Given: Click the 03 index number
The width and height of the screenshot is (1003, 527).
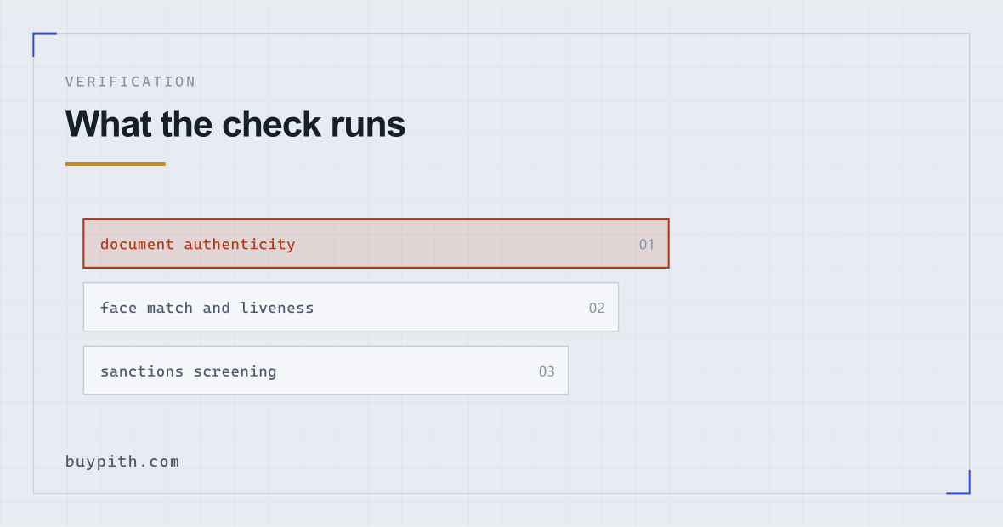Looking at the screenshot, I should (547, 371).
